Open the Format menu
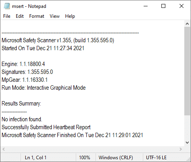The width and height of the screenshot is (191, 162). [x=37, y=16]
